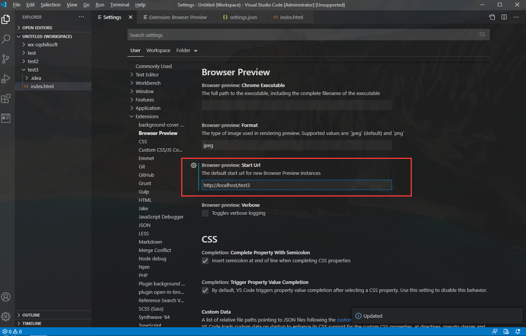
Task: Switch to Extension: Browser Preview tab
Action: tap(178, 17)
